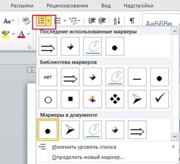Select the нет (none) bullet option
Viewport: 180px width, 164px height.
click(x=48, y=77)
